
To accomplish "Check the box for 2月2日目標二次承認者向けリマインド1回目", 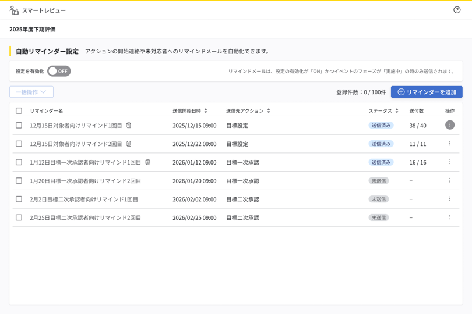I will (x=19, y=199).
